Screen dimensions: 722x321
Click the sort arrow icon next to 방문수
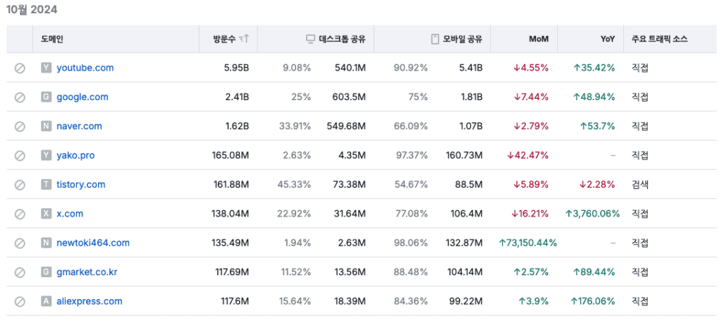[x=245, y=39]
